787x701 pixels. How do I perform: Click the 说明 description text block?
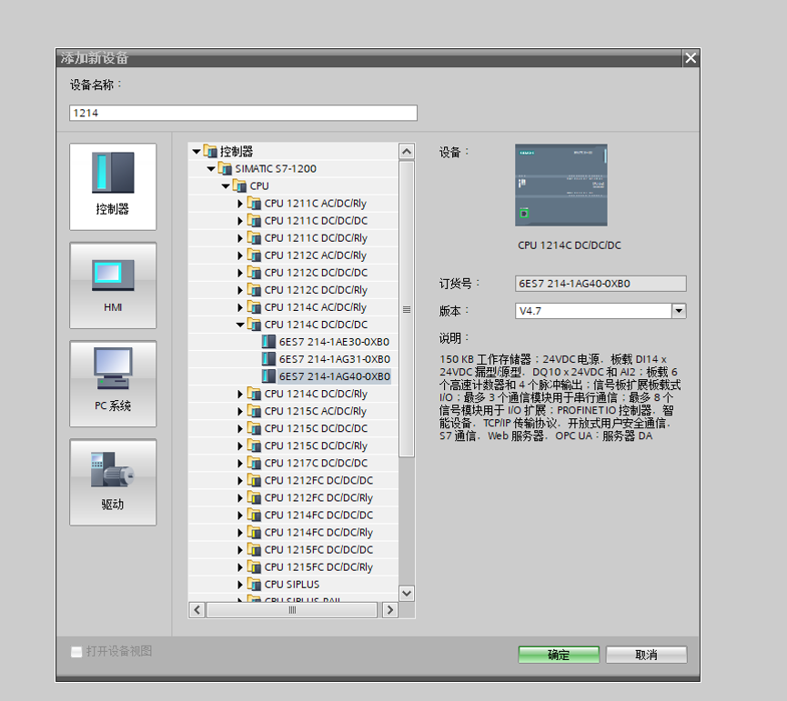tap(560, 397)
